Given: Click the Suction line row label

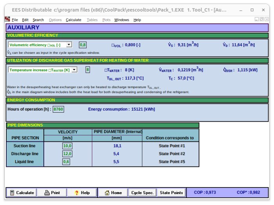Looking at the screenshot, I should click(x=24, y=146).
